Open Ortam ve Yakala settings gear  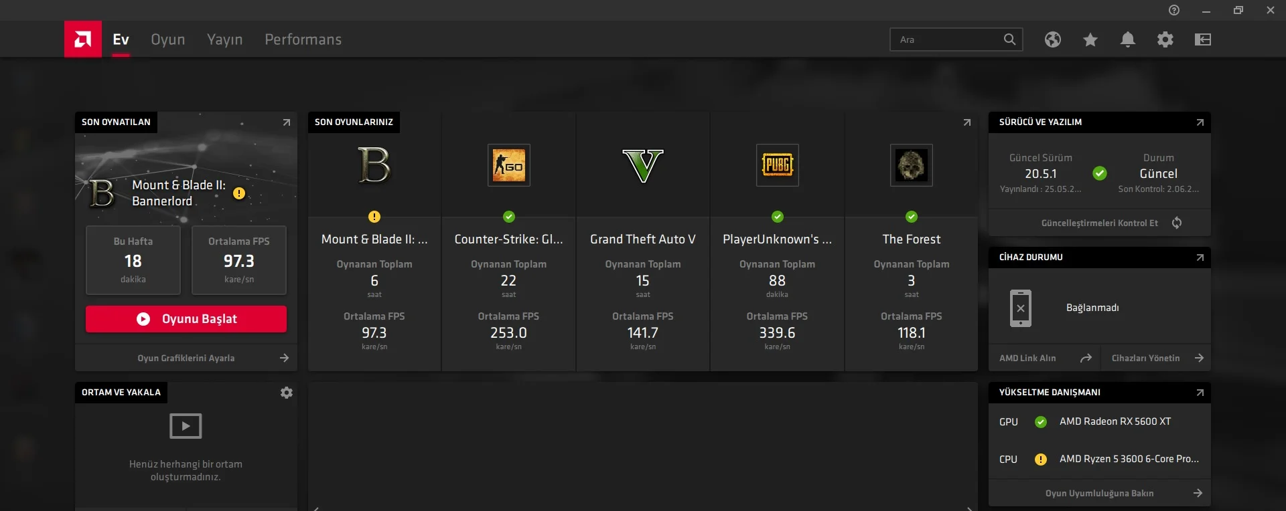coord(287,393)
